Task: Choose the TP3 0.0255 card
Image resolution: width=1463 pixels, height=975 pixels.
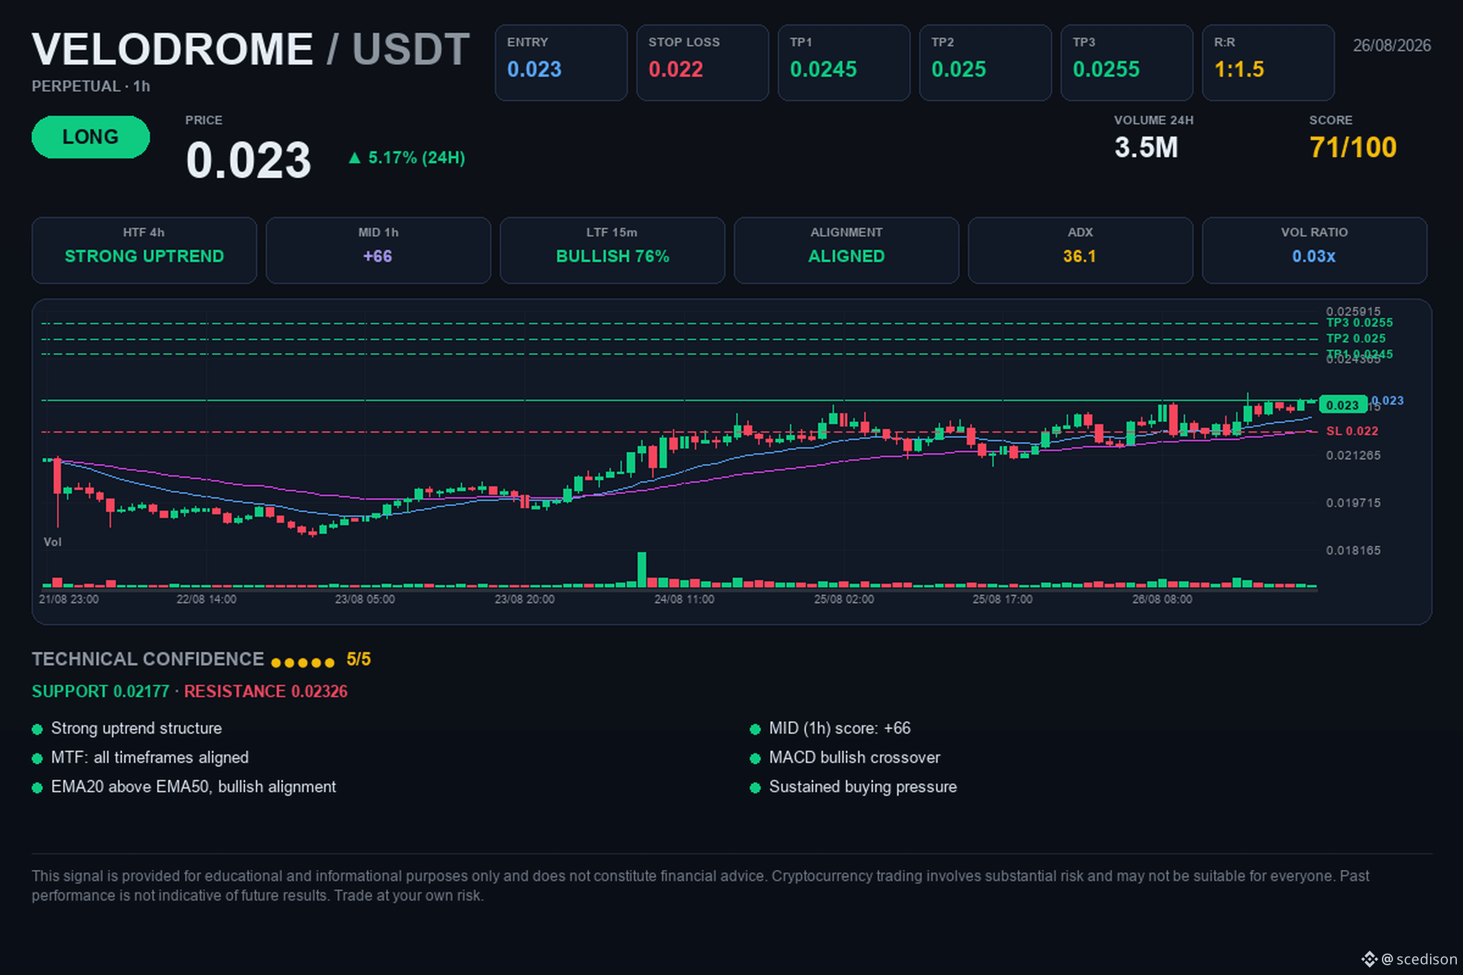Action: [x=1127, y=62]
